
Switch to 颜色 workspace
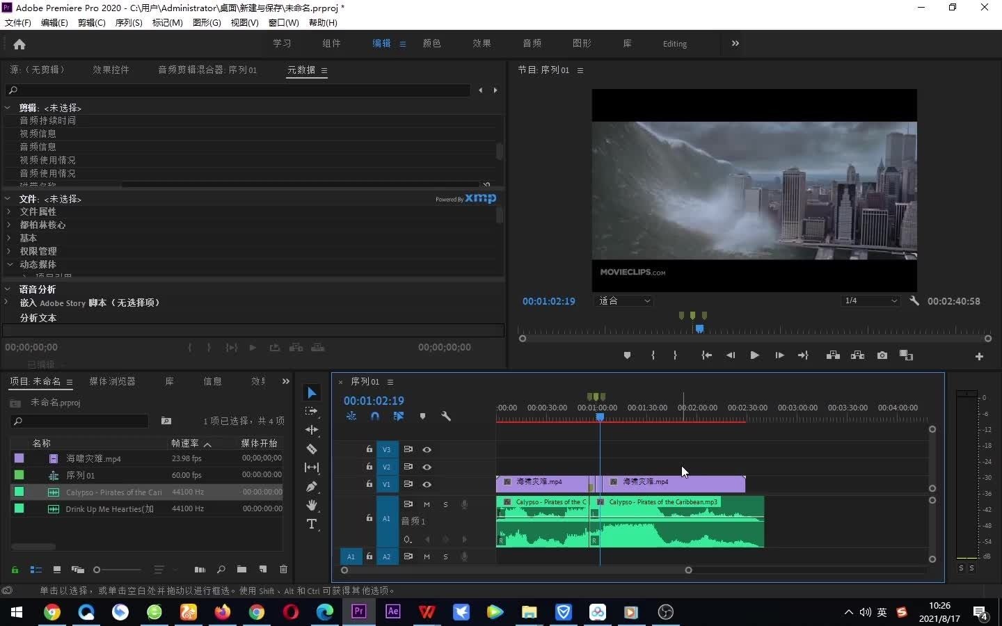[431, 43]
